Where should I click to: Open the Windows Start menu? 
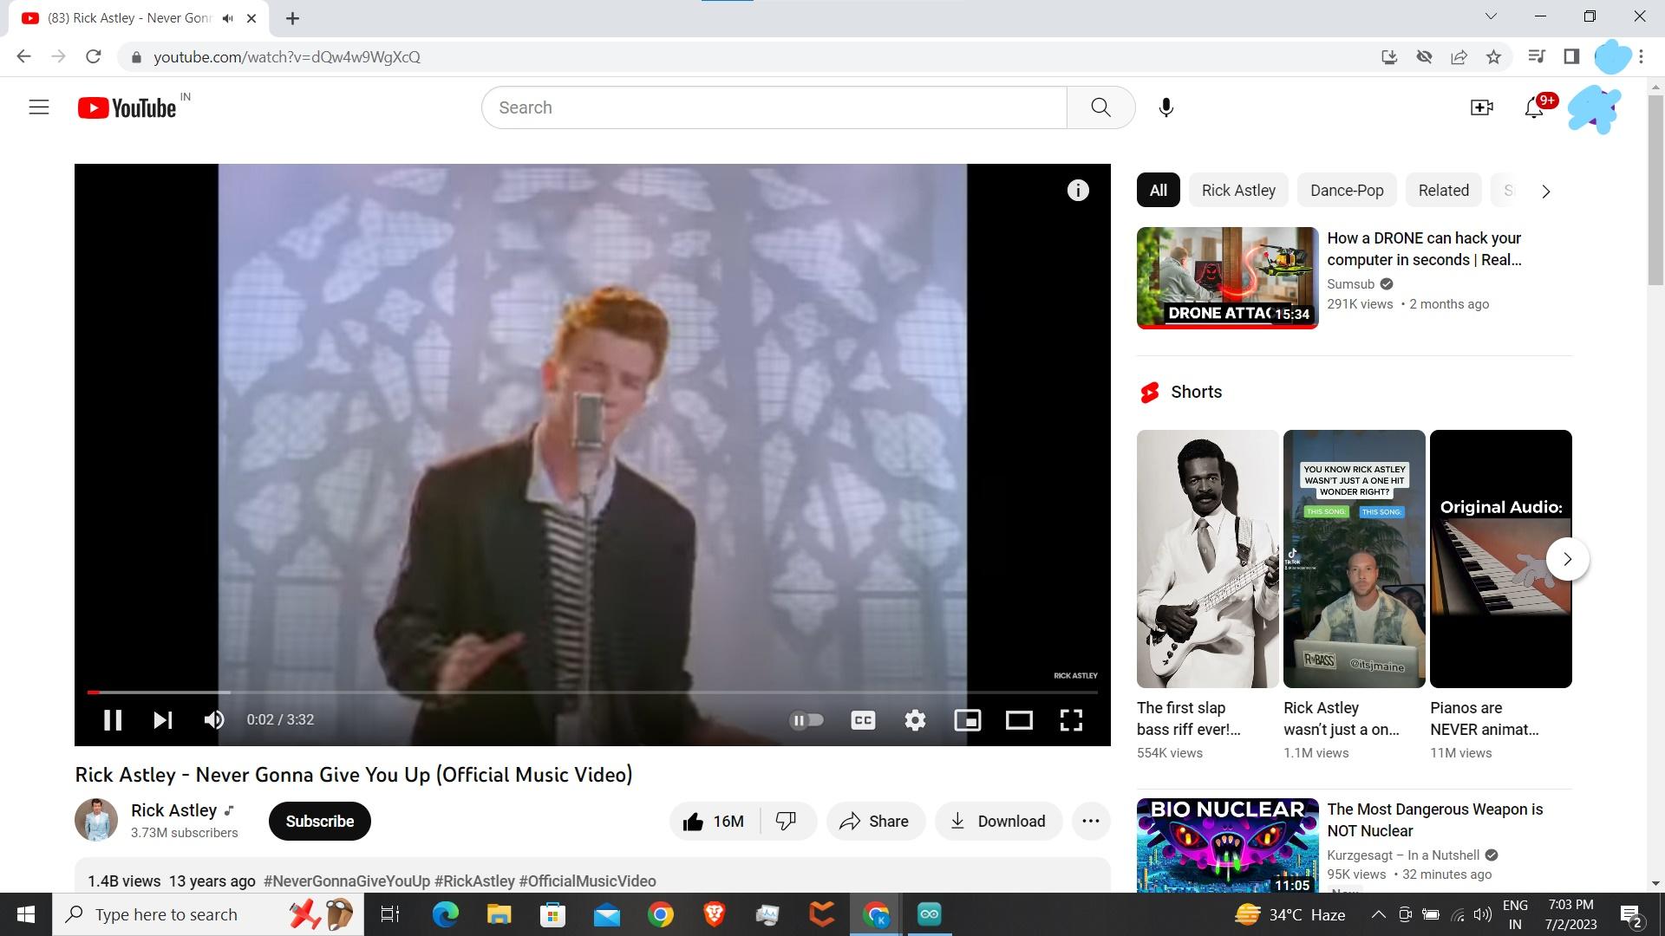click(25, 914)
